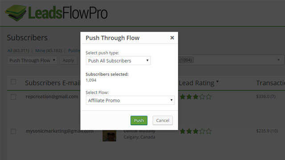
Task: Click the Subscribers E-mail column header
Action: click(53, 83)
